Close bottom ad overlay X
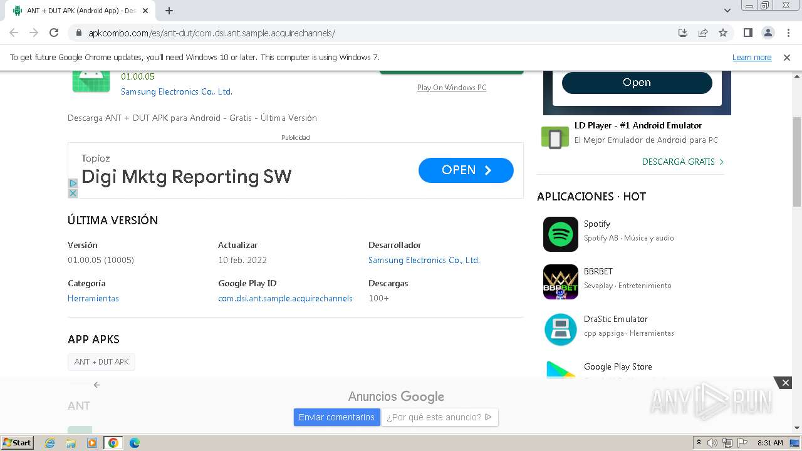Image resolution: width=802 pixels, height=451 pixels. [785, 383]
